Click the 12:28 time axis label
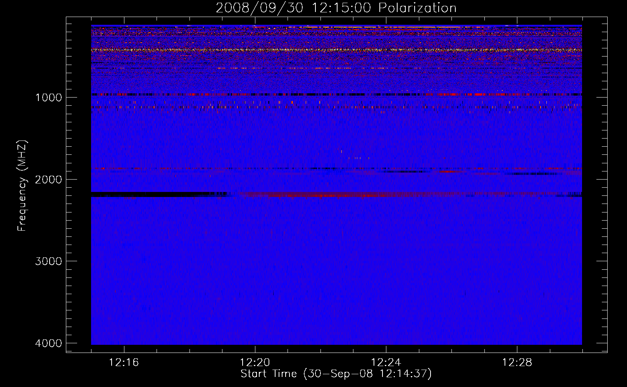 [x=517, y=363]
